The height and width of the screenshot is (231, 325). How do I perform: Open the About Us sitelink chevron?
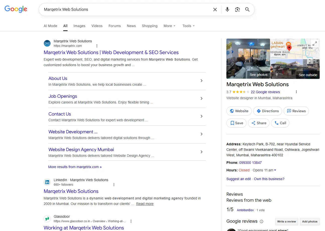[x=201, y=81]
